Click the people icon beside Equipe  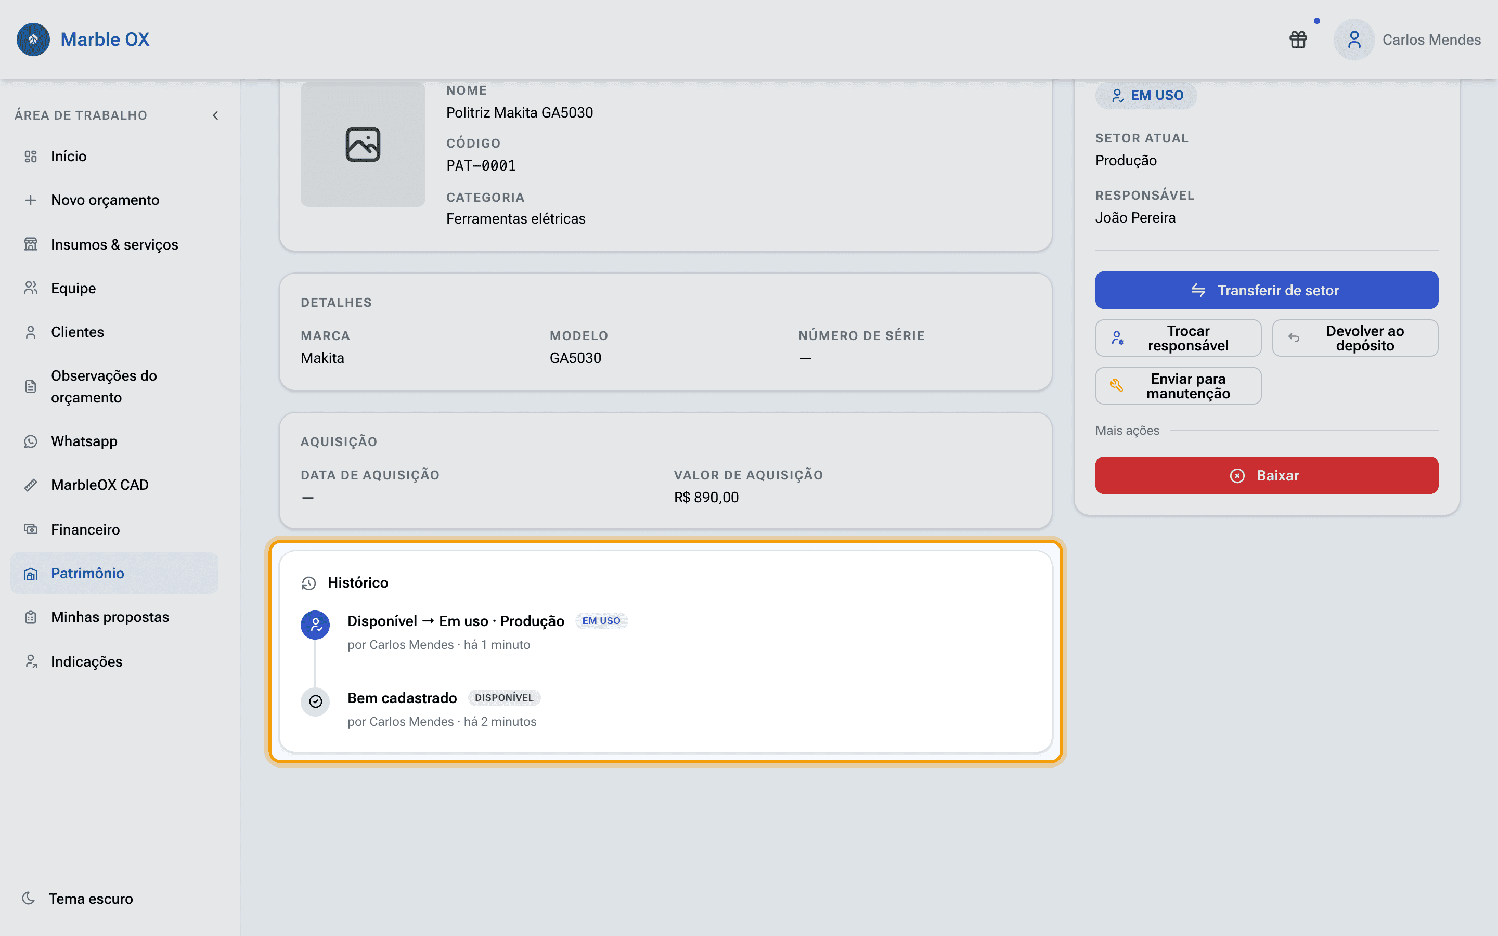tap(30, 288)
